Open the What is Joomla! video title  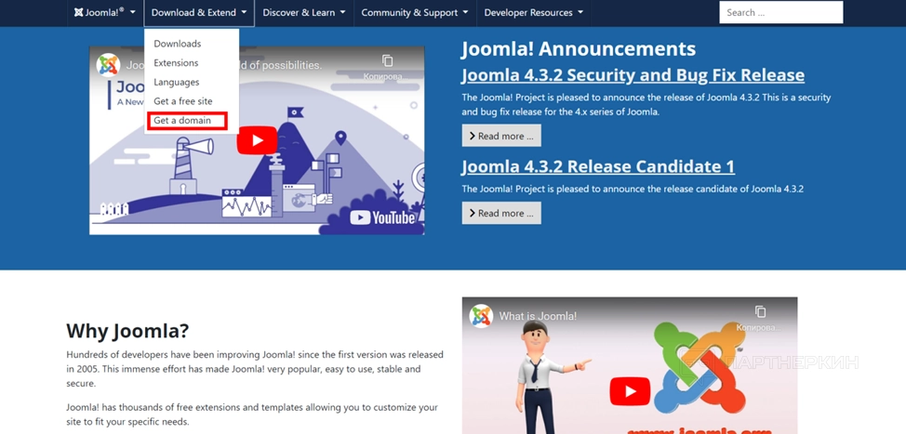tap(538, 316)
